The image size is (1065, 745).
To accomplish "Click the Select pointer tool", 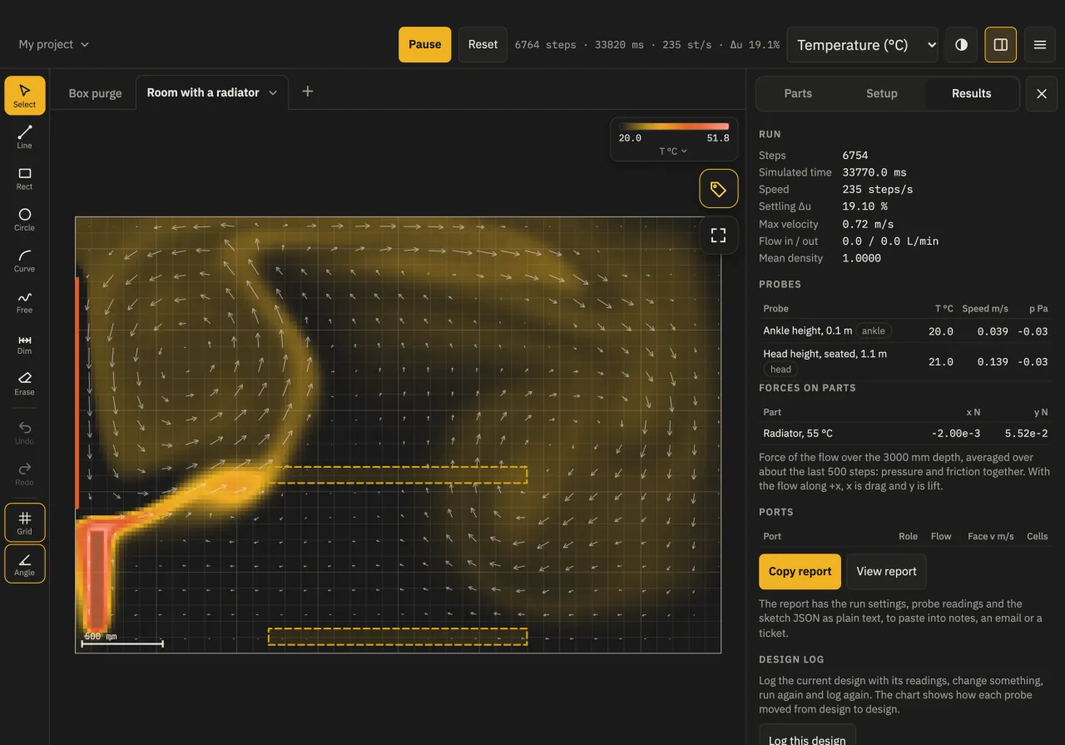I will pos(24,96).
